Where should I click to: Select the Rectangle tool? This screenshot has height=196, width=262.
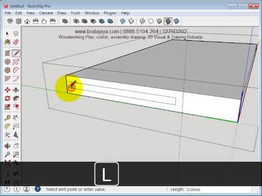tap(7, 53)
